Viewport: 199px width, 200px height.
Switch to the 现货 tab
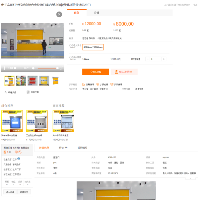(x=77, y=13)
